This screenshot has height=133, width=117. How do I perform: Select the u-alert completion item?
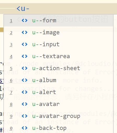point(58,92)
